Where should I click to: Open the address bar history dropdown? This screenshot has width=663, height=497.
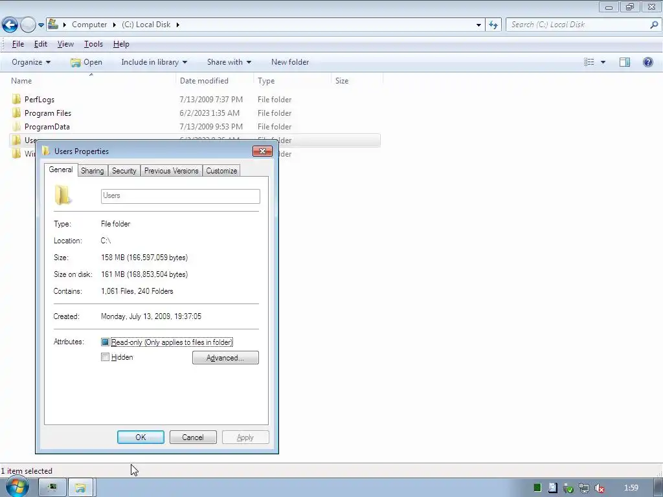click(478, 25)
